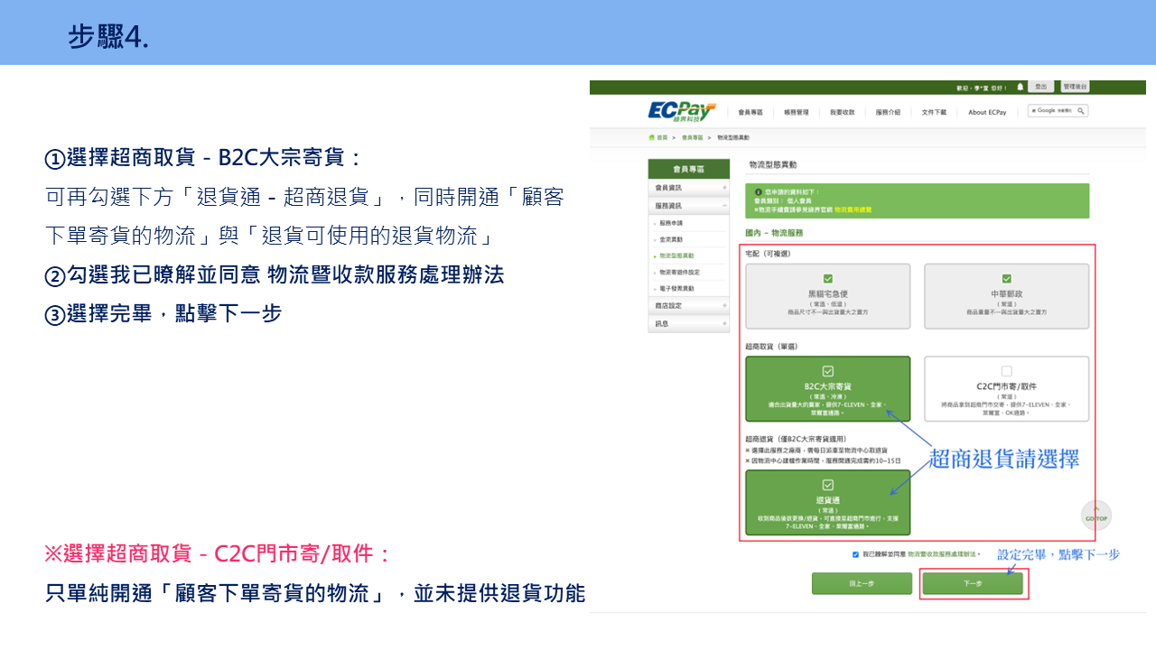Image resolution: width=1156 pixels, height=650 pixels.
Task: Expand the 商店設定 sidebar section
Action: pyautogui.click(x=689, y=304)
